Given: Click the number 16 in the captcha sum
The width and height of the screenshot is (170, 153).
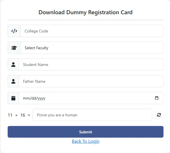Looking at the screenshot, I should coord(23,115).
